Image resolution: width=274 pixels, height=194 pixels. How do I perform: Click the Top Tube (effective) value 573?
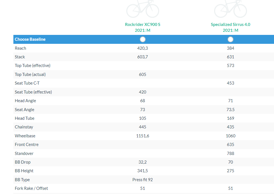231,66
